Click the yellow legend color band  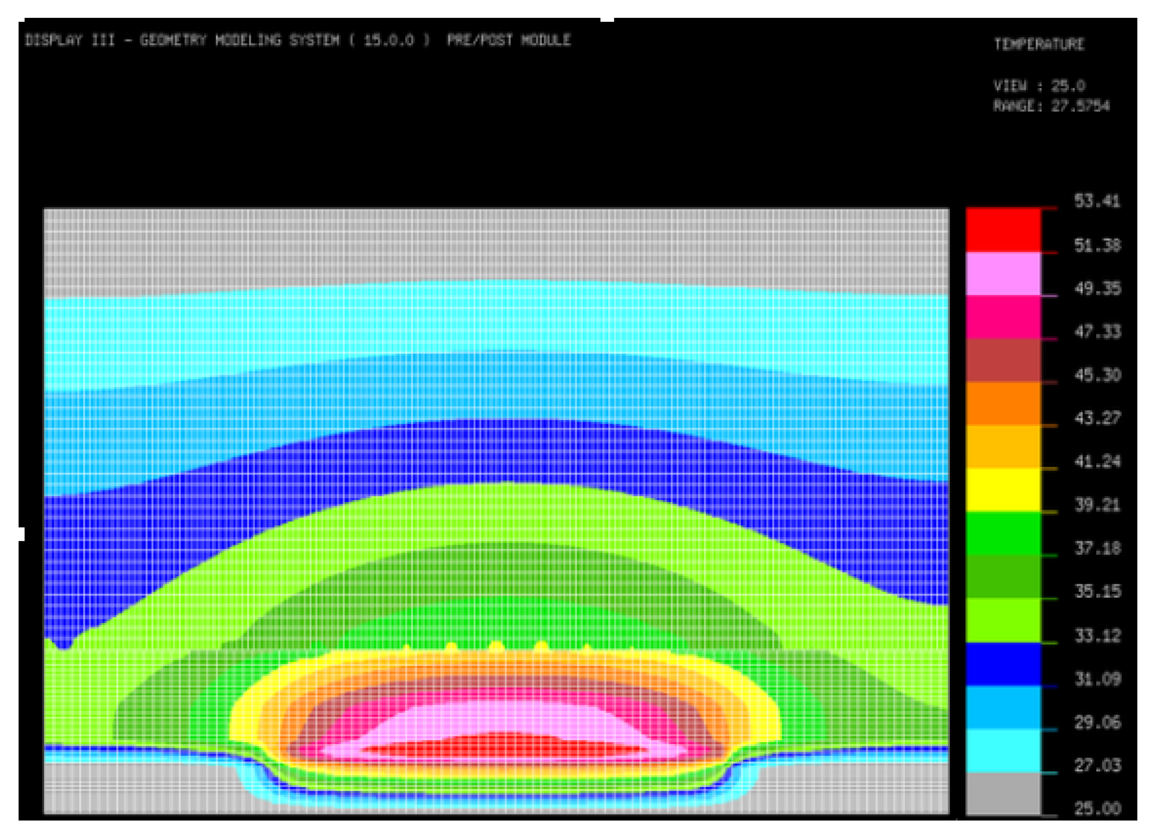tap(1003, 489)
